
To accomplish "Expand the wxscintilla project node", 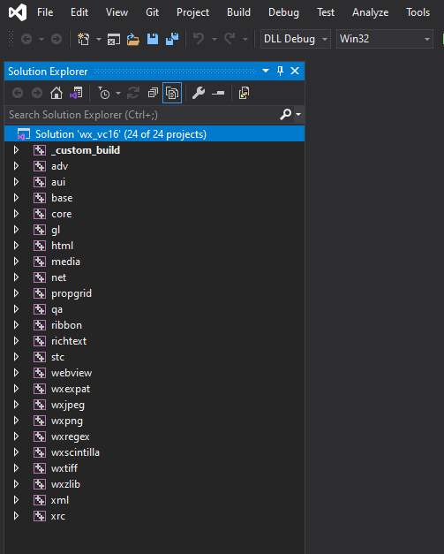I will 16,452.
